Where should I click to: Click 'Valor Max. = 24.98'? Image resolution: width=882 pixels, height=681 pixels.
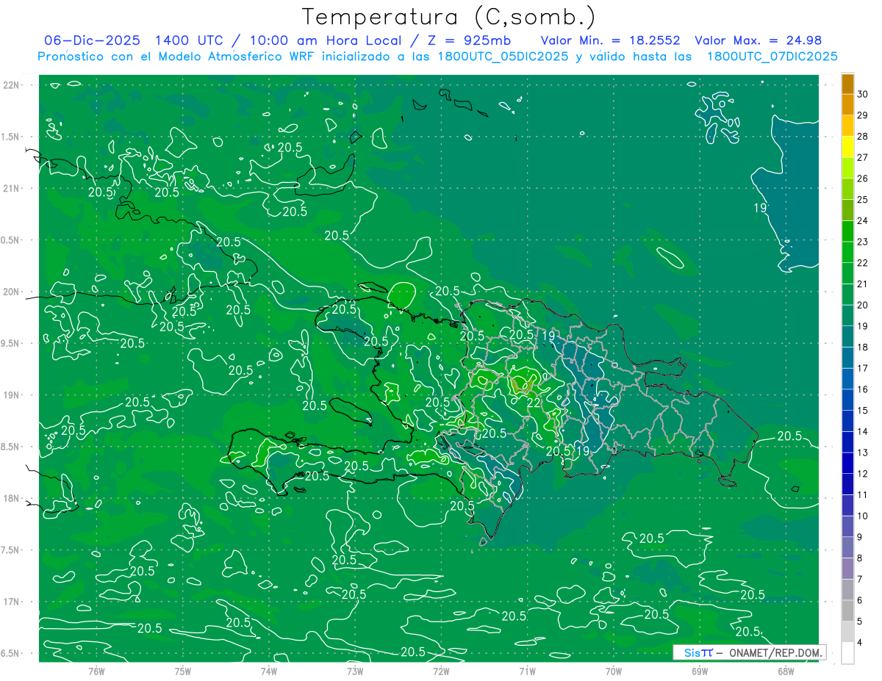758,40
